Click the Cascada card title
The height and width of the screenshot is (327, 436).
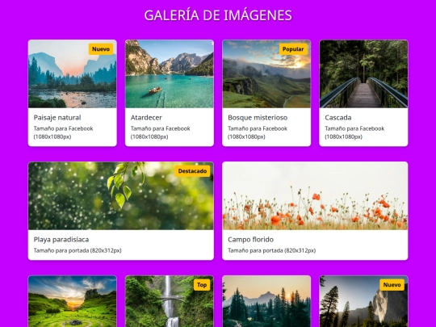(x=338, y=118)
